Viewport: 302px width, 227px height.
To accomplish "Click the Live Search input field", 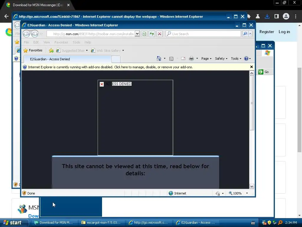I will (203, 34).
